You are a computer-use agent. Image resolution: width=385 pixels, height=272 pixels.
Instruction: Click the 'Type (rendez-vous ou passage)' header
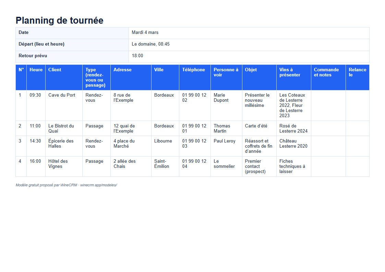pyautogui.click(x=96, y=77)
